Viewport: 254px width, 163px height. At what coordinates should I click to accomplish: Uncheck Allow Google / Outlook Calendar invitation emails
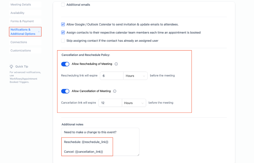63,24
